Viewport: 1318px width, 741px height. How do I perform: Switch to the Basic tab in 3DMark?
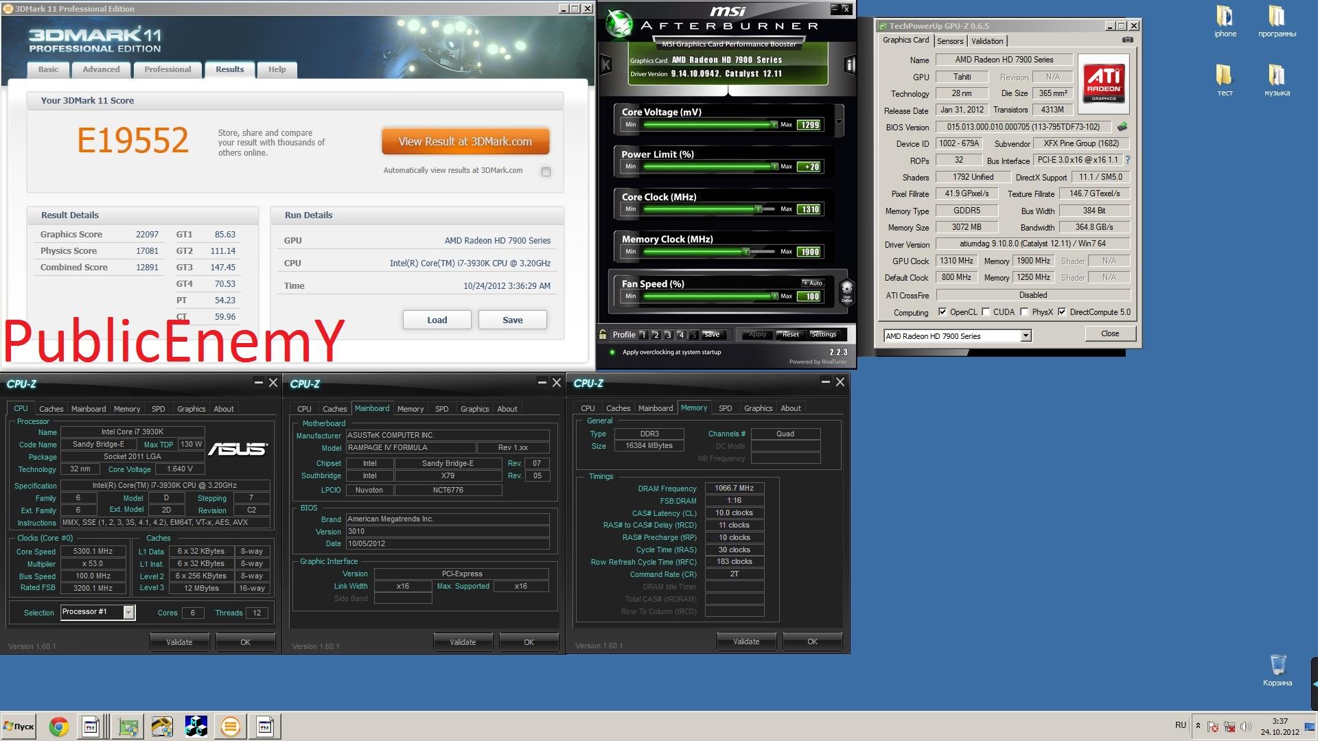click(48, 69)
